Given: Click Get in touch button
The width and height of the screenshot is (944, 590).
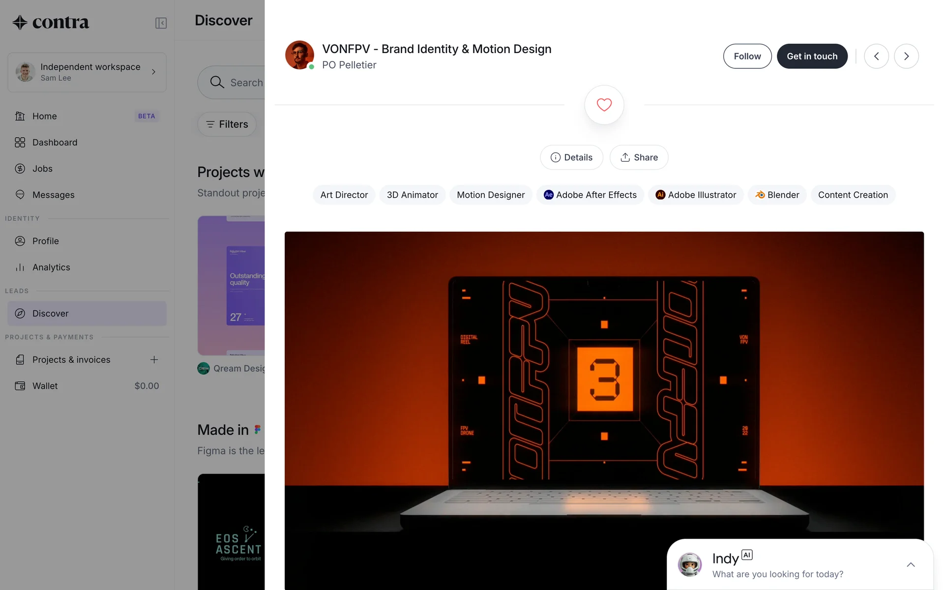Looking at the screenshot, I should (812, 56).
